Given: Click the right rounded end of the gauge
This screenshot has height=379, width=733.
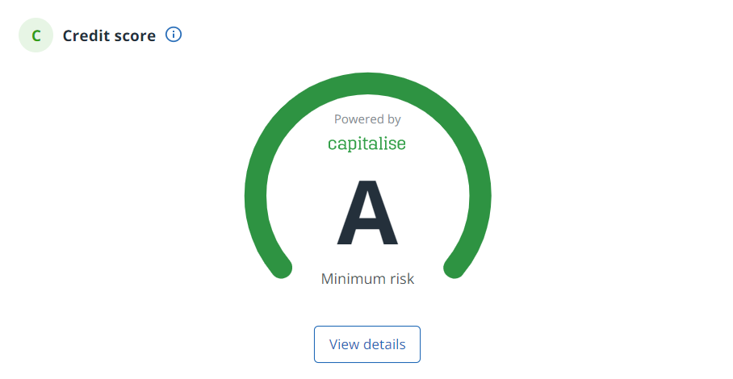Looking at the screenshot, I should point(454,268).
